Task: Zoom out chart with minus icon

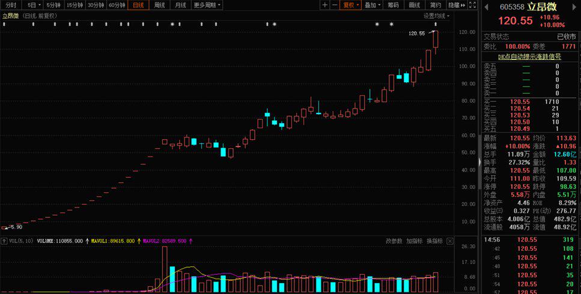Action: click(x=335, y=5)
